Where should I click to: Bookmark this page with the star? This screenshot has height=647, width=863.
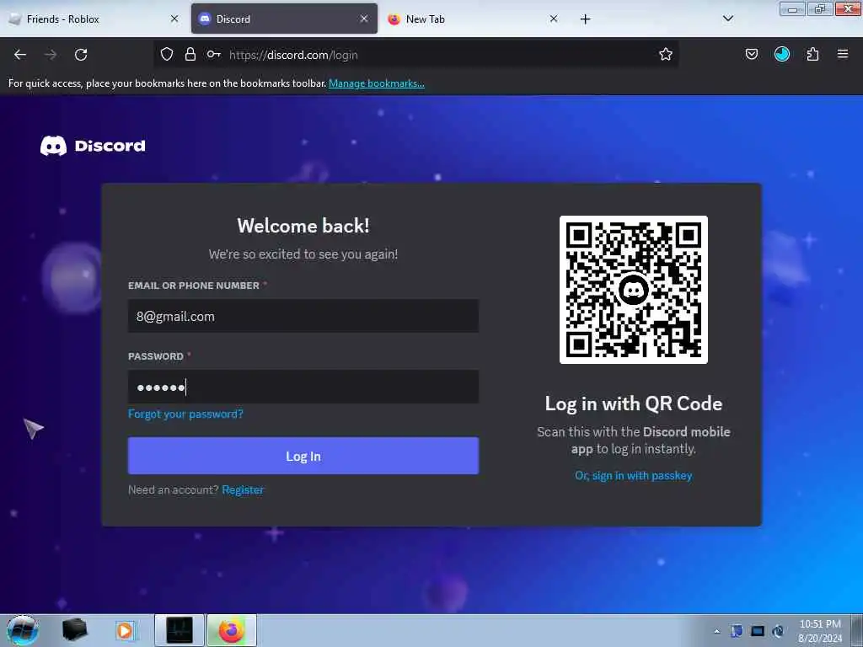click(666, 55)
